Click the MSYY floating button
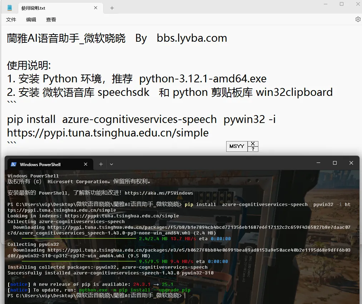This screenshot has height=304, width=362. (x=237, y=146)
